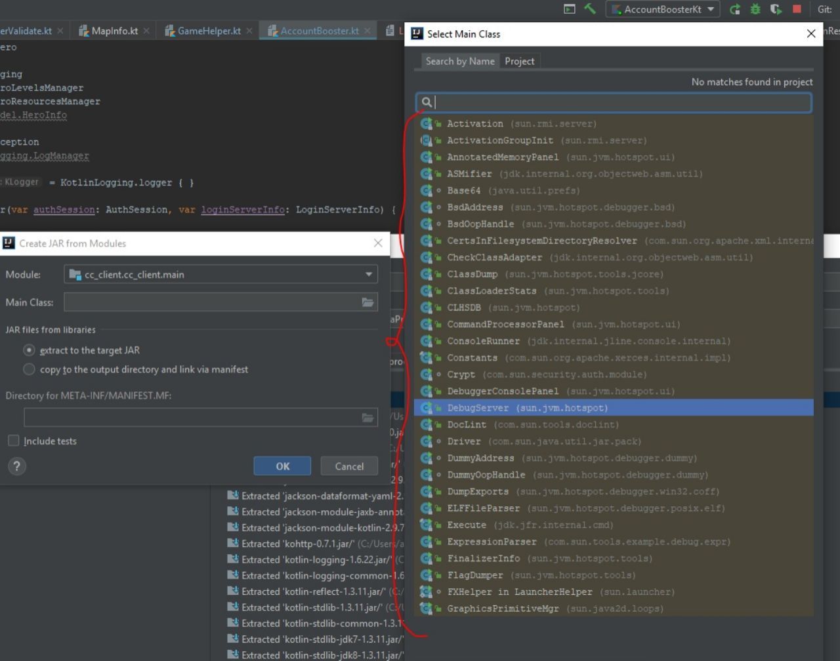Click Cancel in Create JAR dialog
This screenshot has height=661, width=840.
tap(348, 466)
